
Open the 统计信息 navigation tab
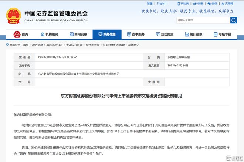point(194,34)
